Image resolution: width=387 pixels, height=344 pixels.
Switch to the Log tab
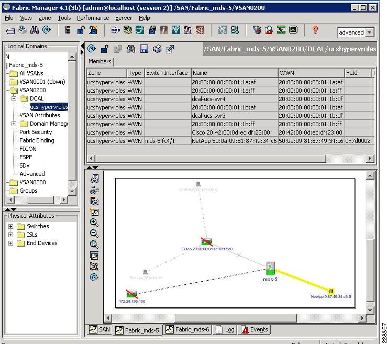225,329
